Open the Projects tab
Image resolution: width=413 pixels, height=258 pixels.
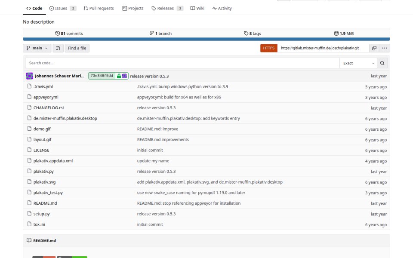click(133, 9)
